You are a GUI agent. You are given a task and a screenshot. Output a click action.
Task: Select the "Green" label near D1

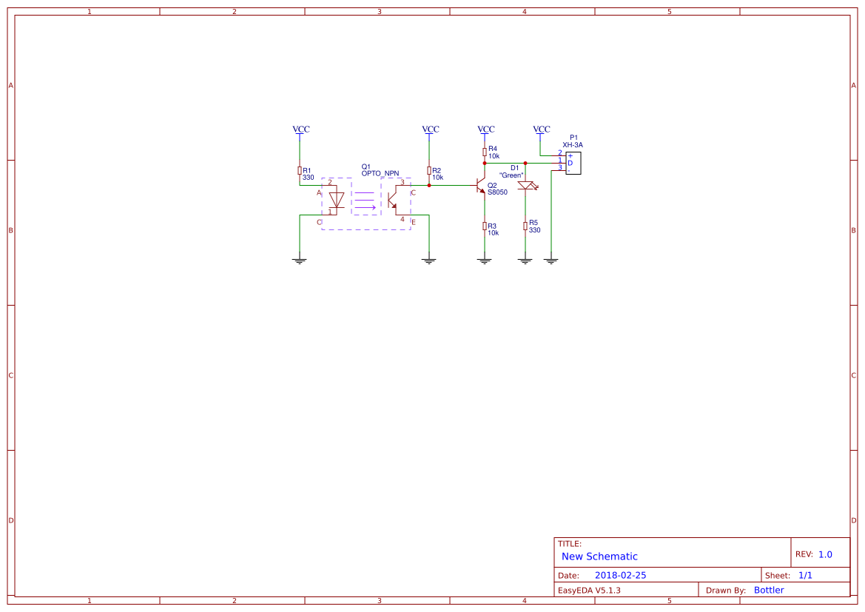(x=511, y=175)
